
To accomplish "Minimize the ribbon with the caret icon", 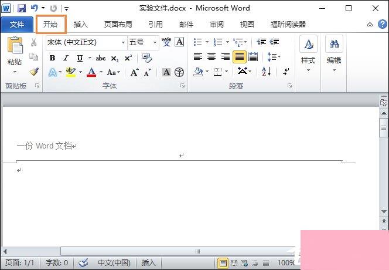I will 370,25.
